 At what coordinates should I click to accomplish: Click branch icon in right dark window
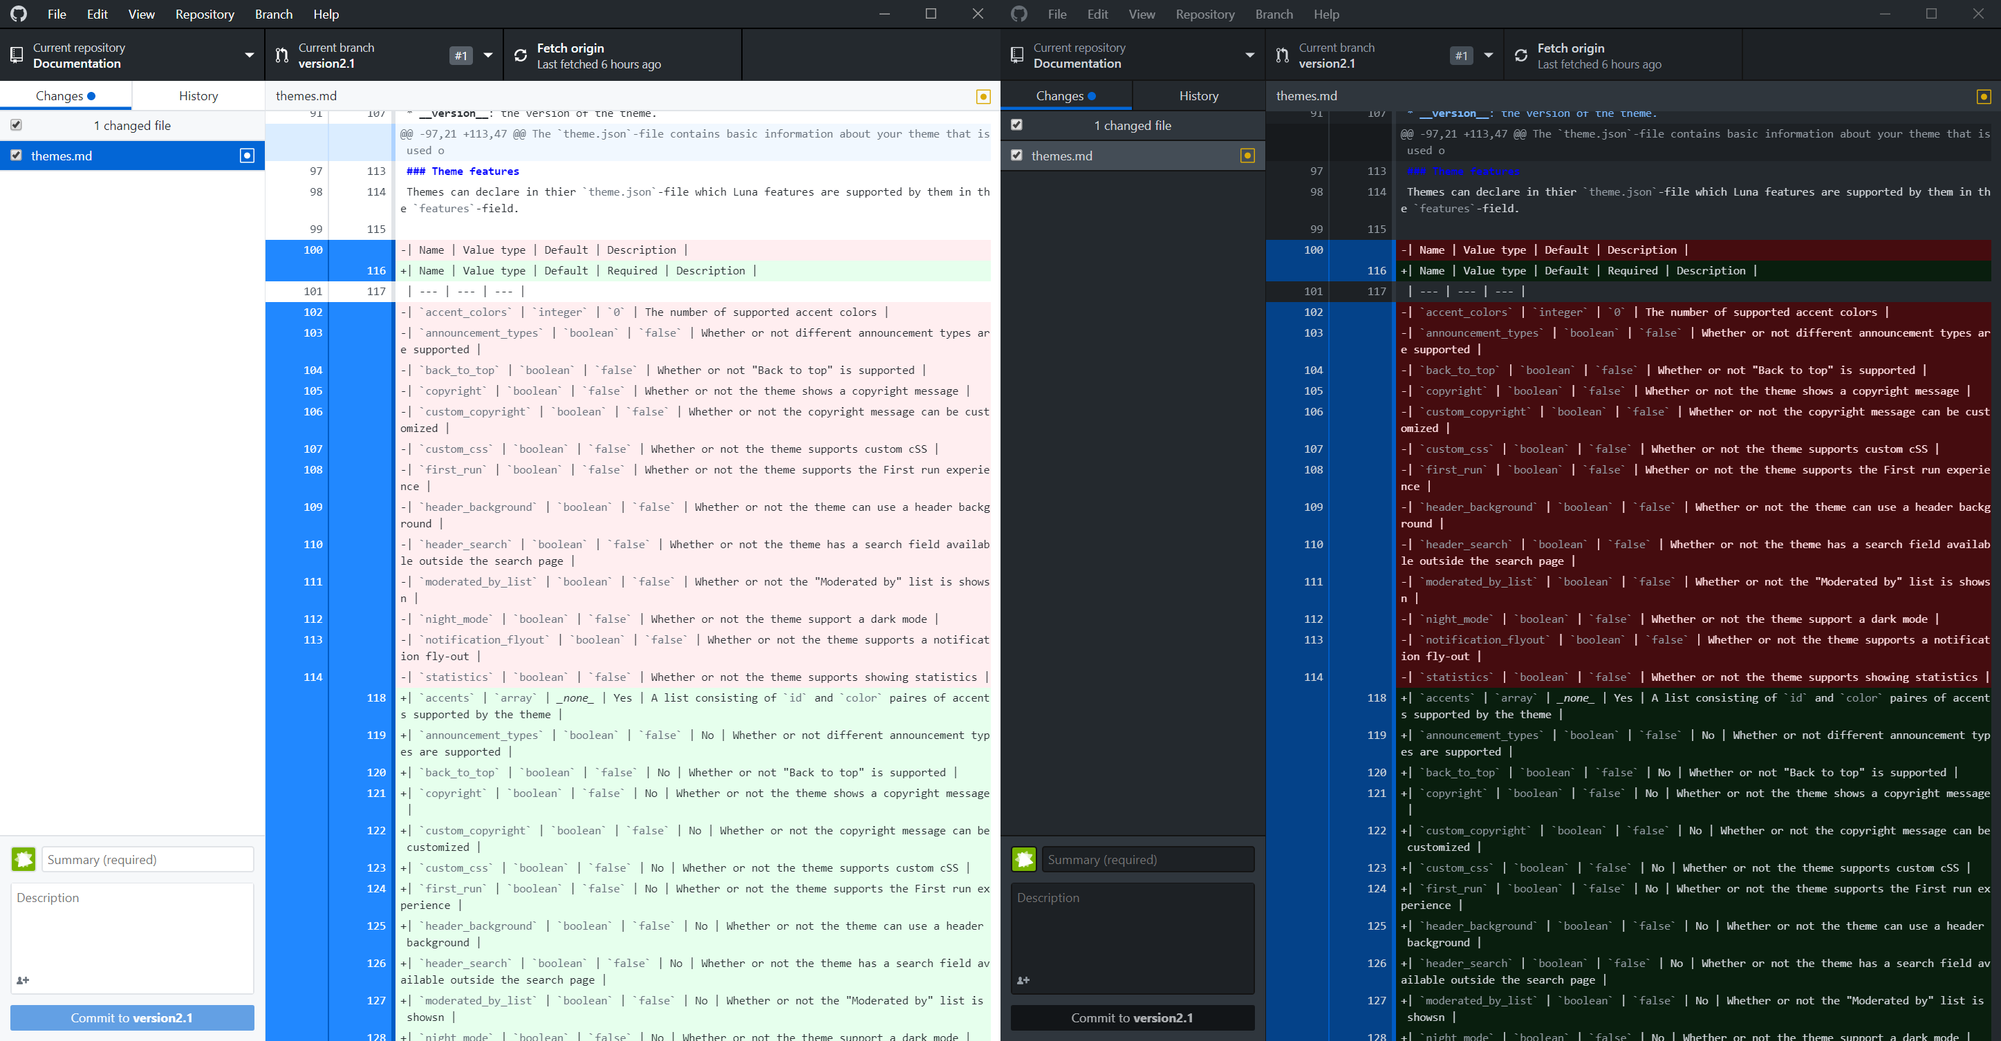[1283, 55]
